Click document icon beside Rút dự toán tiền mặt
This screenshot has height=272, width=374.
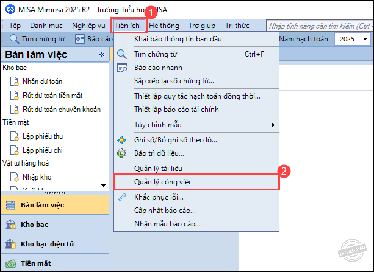click(x=14, y=96)
